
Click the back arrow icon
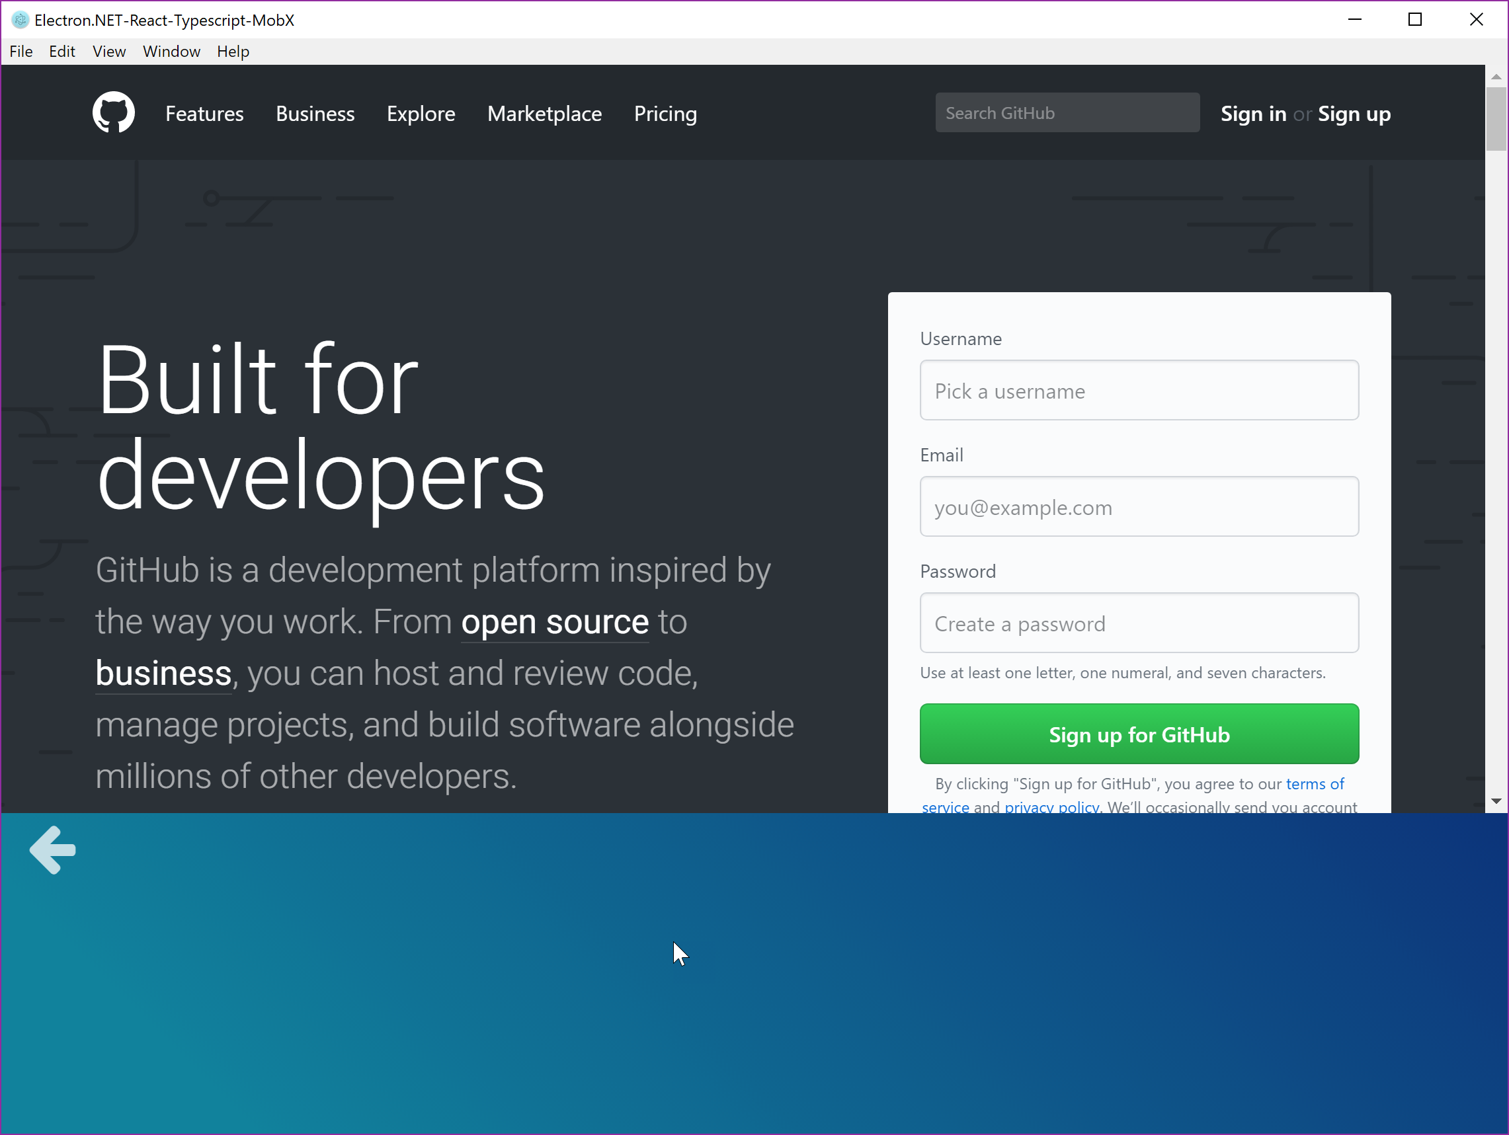[x=52, y=850]
